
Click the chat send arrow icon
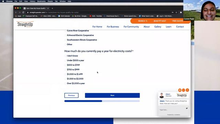[x=187, y=108]
